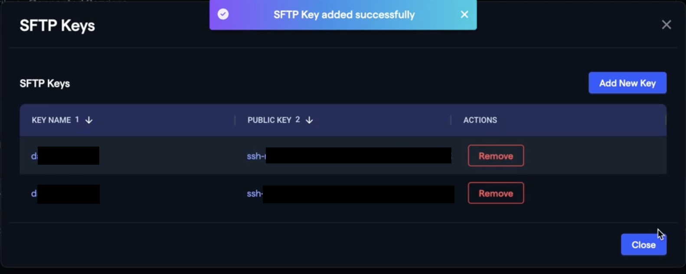Toggle descending order on KEY NAME column
This screenshot has width=686, height=274.
(89, 120)
